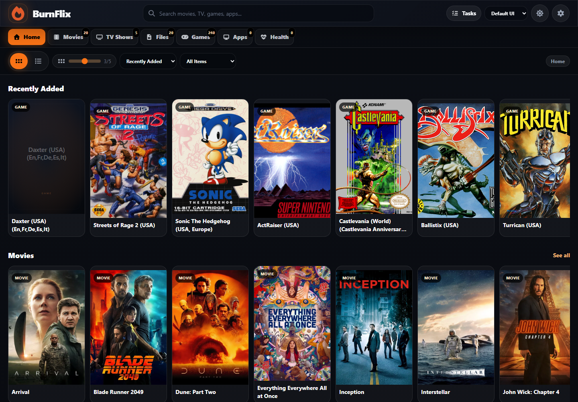Click the Health heartbeat icon
Screen dimensions: 578x402
[264, 37]
